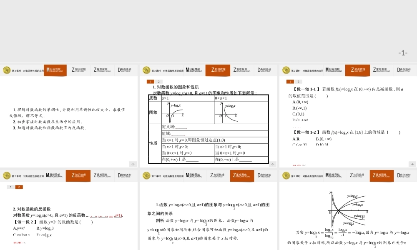This screenshot has width=417, height=250.
Task: Click the gold badge icon on slide four
Action: [x=7, y=175]
